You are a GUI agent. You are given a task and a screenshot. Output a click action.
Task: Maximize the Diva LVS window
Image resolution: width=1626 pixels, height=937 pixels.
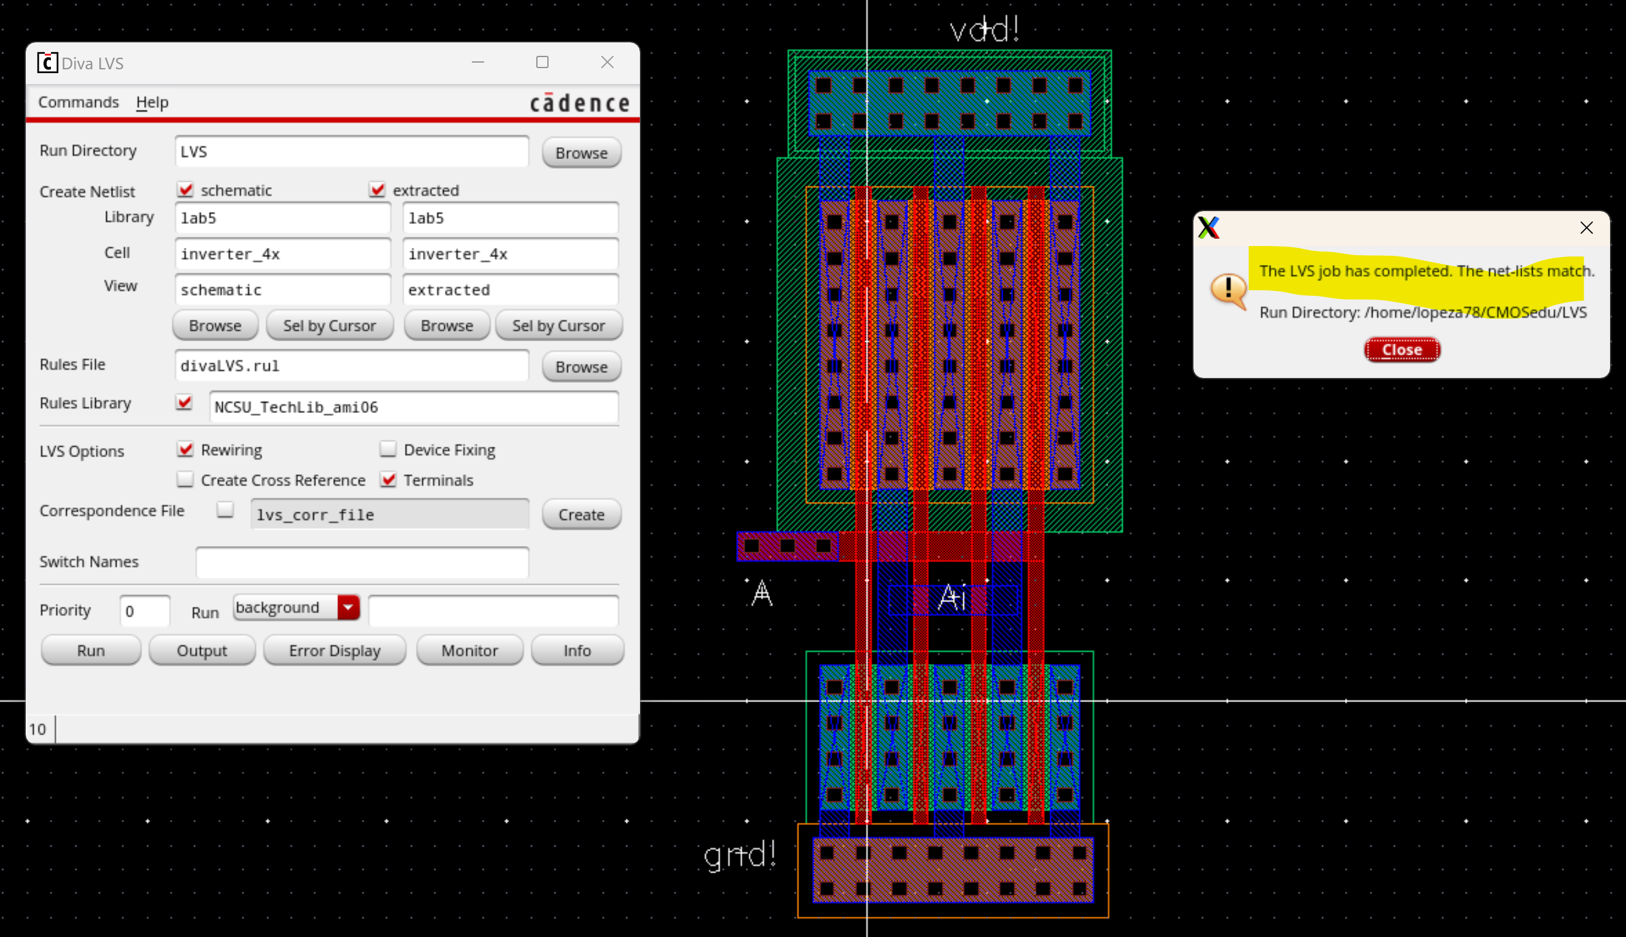click(542, 62)
